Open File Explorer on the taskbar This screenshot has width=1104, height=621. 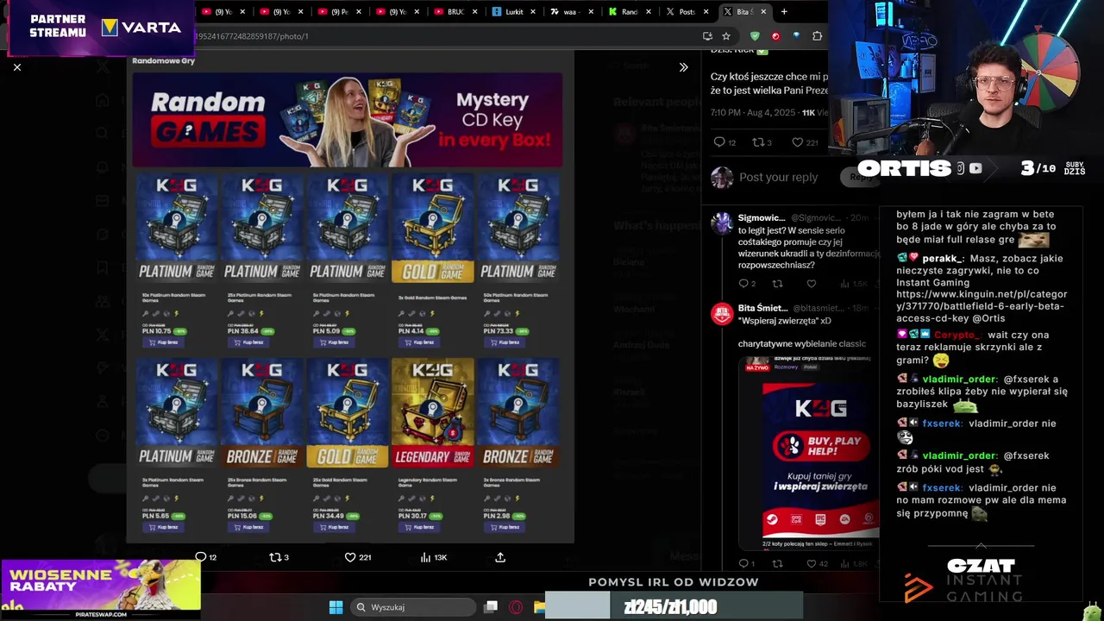tap(539, 607)
